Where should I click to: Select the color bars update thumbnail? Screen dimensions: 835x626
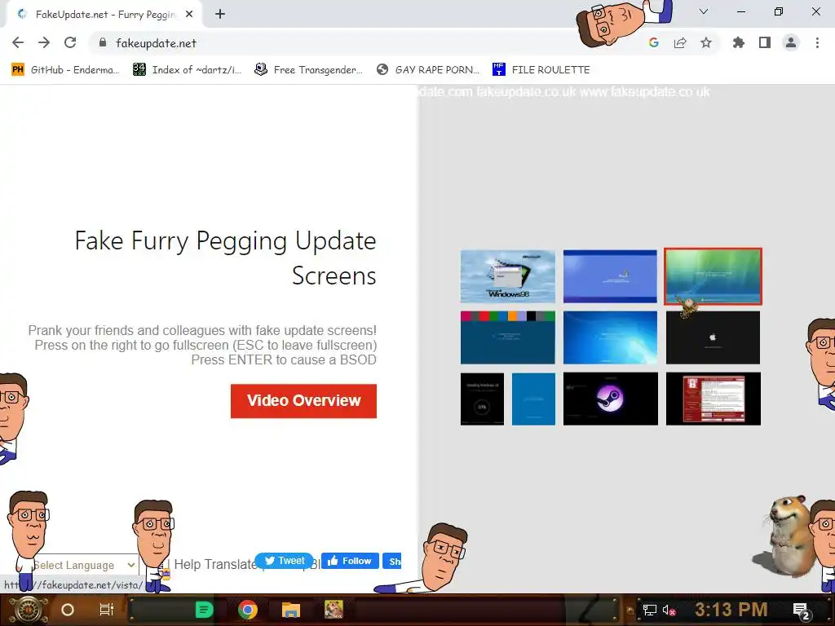click(507, 337)
